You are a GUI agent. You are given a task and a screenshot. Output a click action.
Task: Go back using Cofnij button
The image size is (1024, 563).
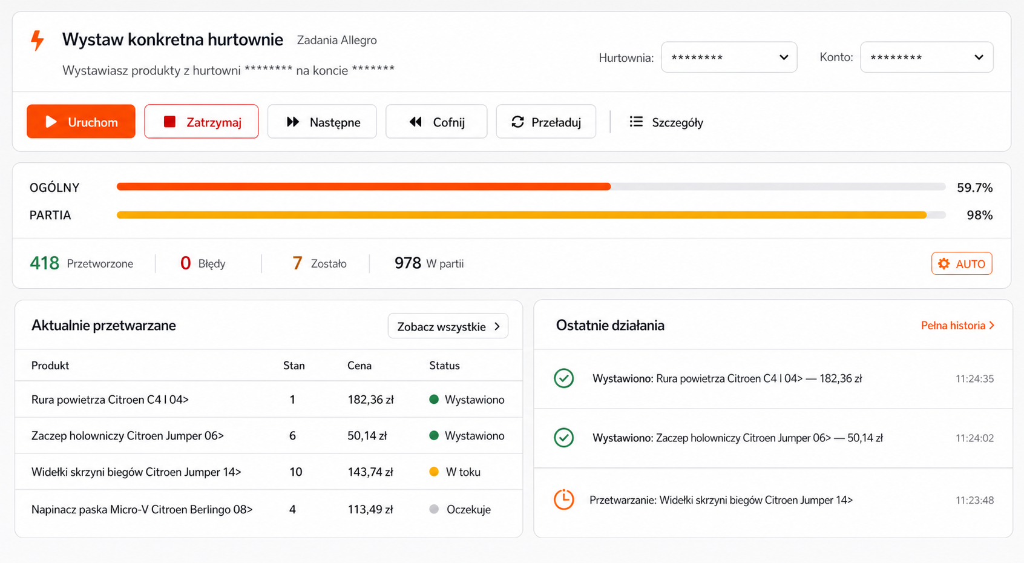tap(436, 122)
